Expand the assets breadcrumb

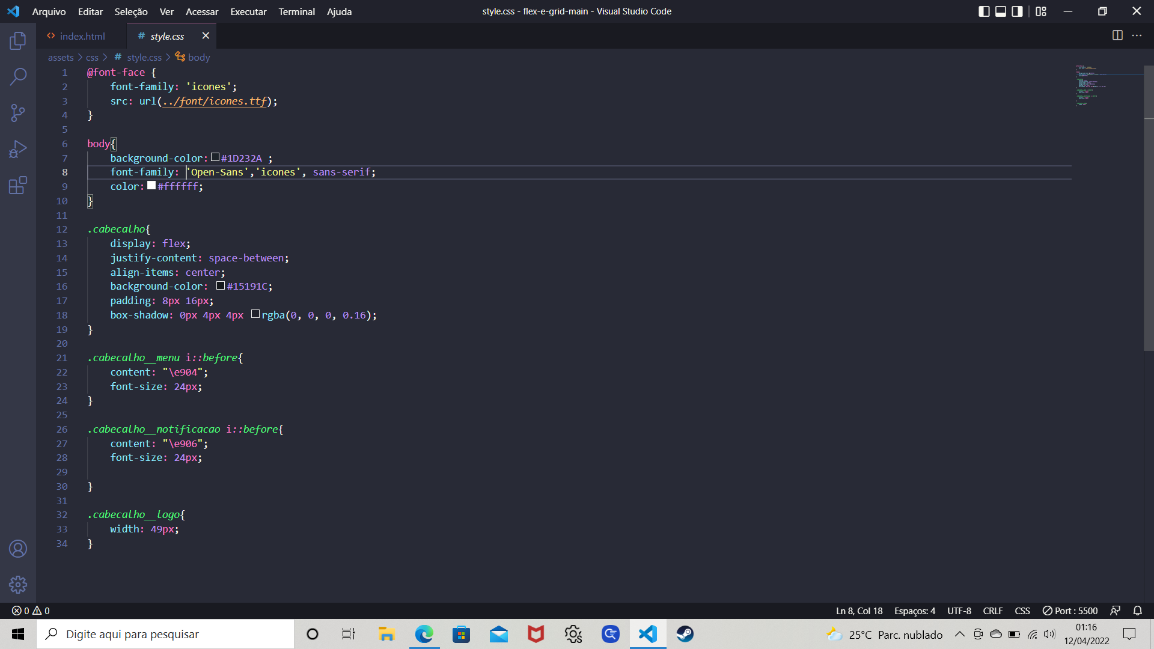pyautogui.click(x=61, y=57)
